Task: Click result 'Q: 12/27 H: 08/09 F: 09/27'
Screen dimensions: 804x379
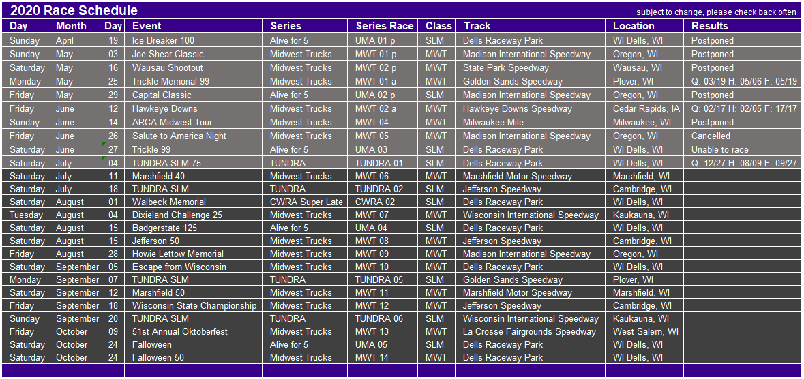Action: [x=742, y=163]
